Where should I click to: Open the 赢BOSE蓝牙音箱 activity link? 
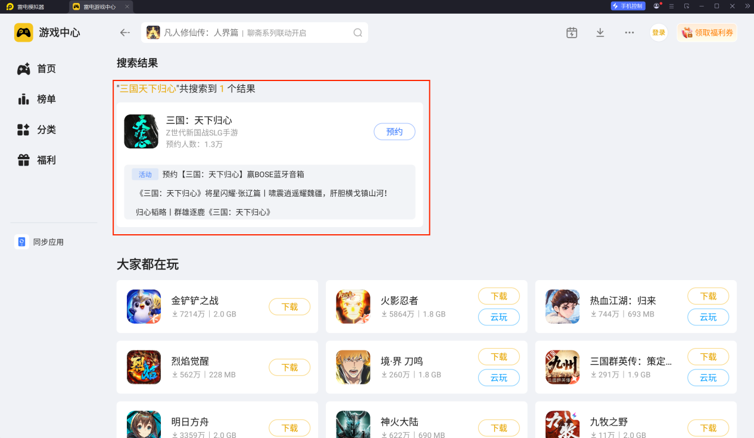pyautogui.click(x=233, y=175)
